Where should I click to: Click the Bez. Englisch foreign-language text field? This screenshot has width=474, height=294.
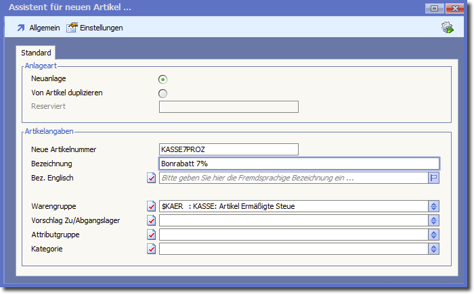293,178
